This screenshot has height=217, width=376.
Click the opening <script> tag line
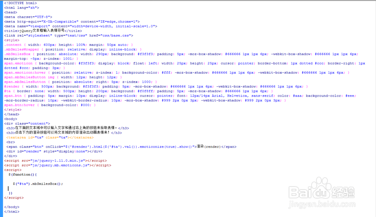point(13,170)
